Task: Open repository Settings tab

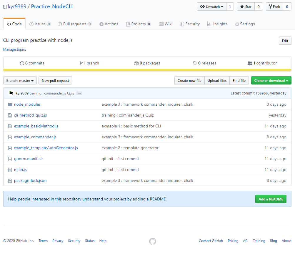Action: click(x=245, y=24)
